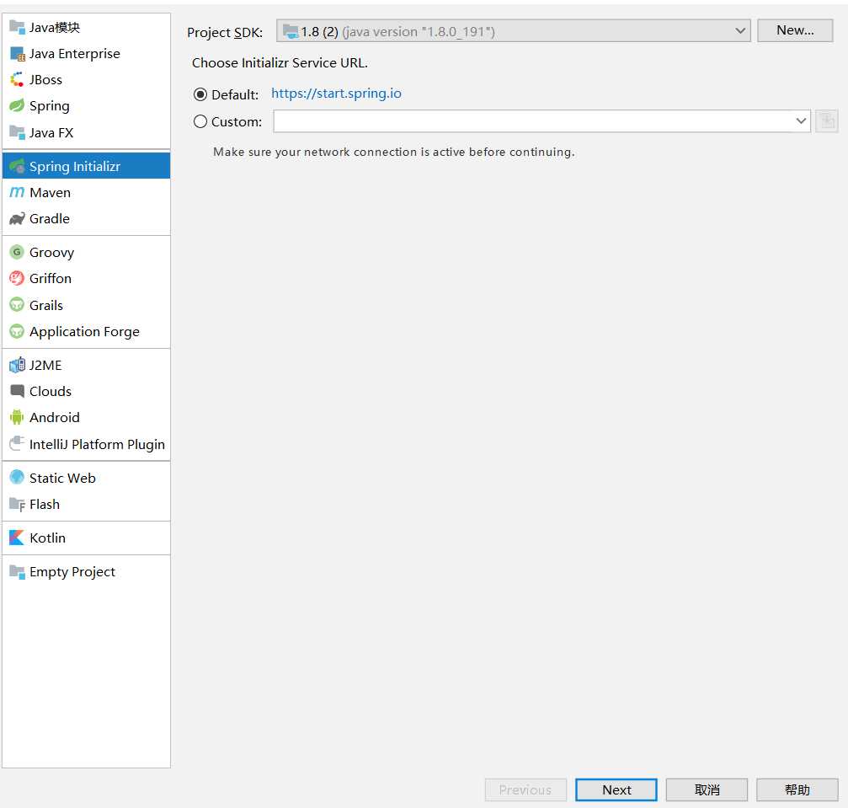Click the Maven m icon
The image size is (848, 808).
(x=17, y=193)
